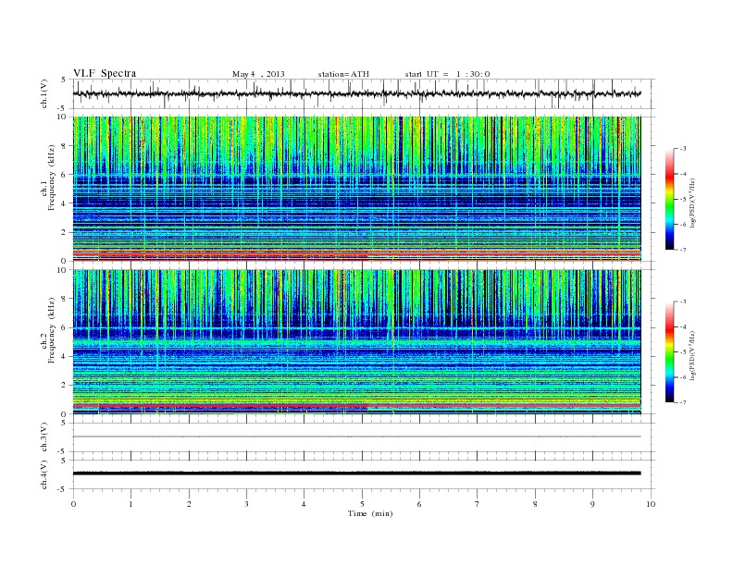Click the "ch.1(V)" axis label
733x566 pixels.
click(44, 93)
